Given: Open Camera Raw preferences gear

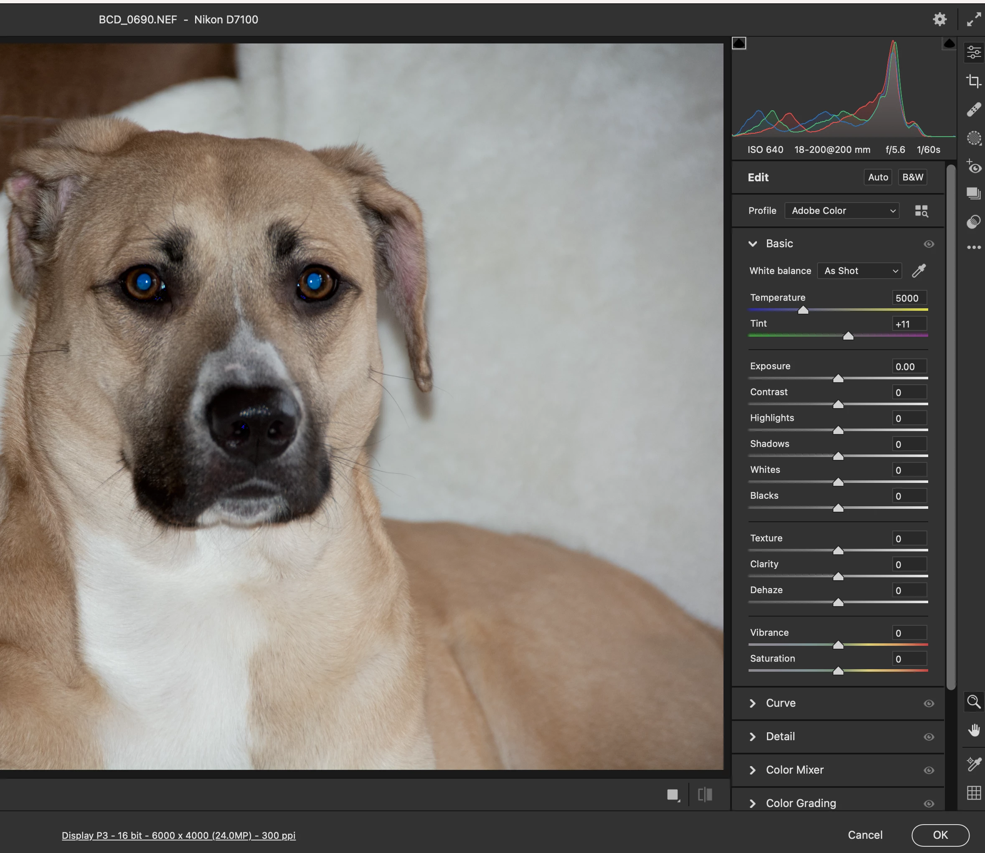Looking at the screenshot, I should pos(939,20).
